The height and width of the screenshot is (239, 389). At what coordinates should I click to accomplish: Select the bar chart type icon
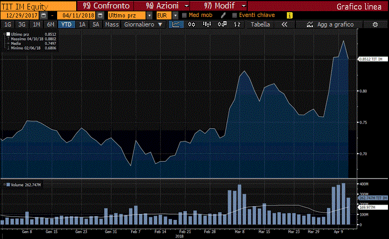(x=206, y=24)
